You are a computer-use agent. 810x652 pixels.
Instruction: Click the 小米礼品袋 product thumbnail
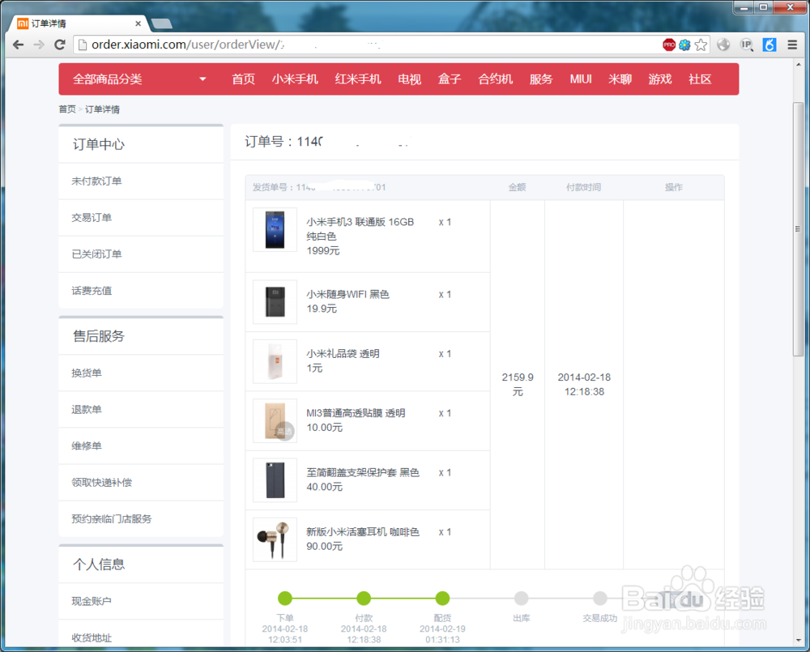coord(275,361)
